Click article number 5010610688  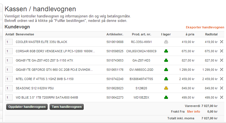click(x=115, y=42)
